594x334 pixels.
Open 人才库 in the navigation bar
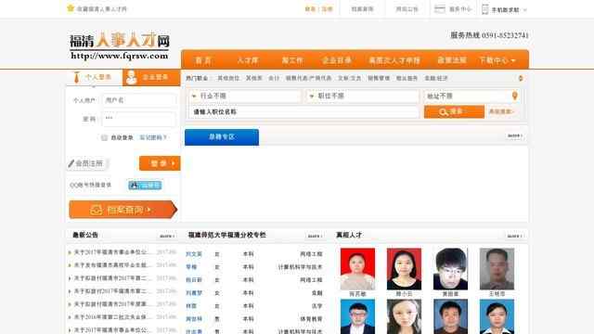(248, 60)
